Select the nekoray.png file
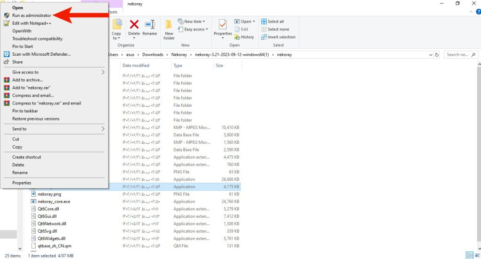The width and height of the screenshot is (481, 259). click(49, 194)
